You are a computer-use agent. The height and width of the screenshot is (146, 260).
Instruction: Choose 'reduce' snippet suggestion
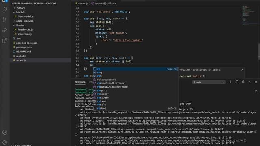135,108
